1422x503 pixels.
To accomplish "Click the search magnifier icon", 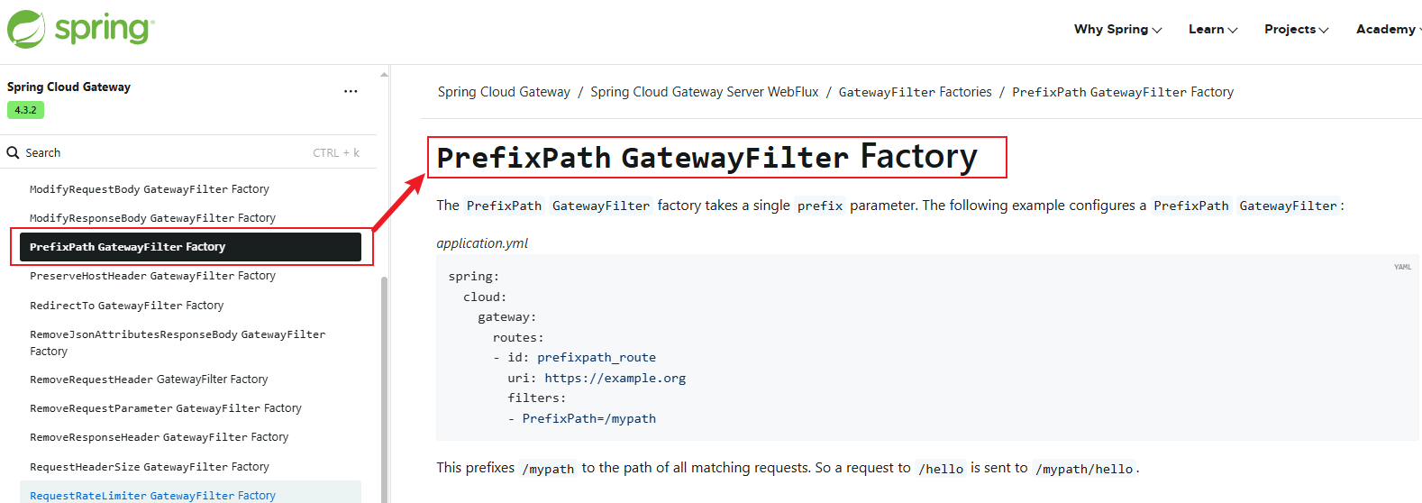I will click(14, 152).
